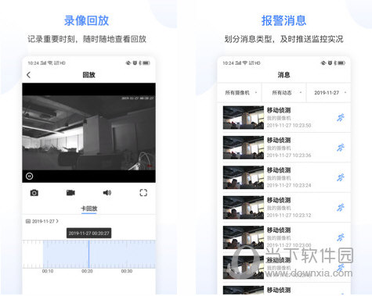The image size is (372, 296).
Task: Click the 录像回放 heading
Action: (86, 20)
